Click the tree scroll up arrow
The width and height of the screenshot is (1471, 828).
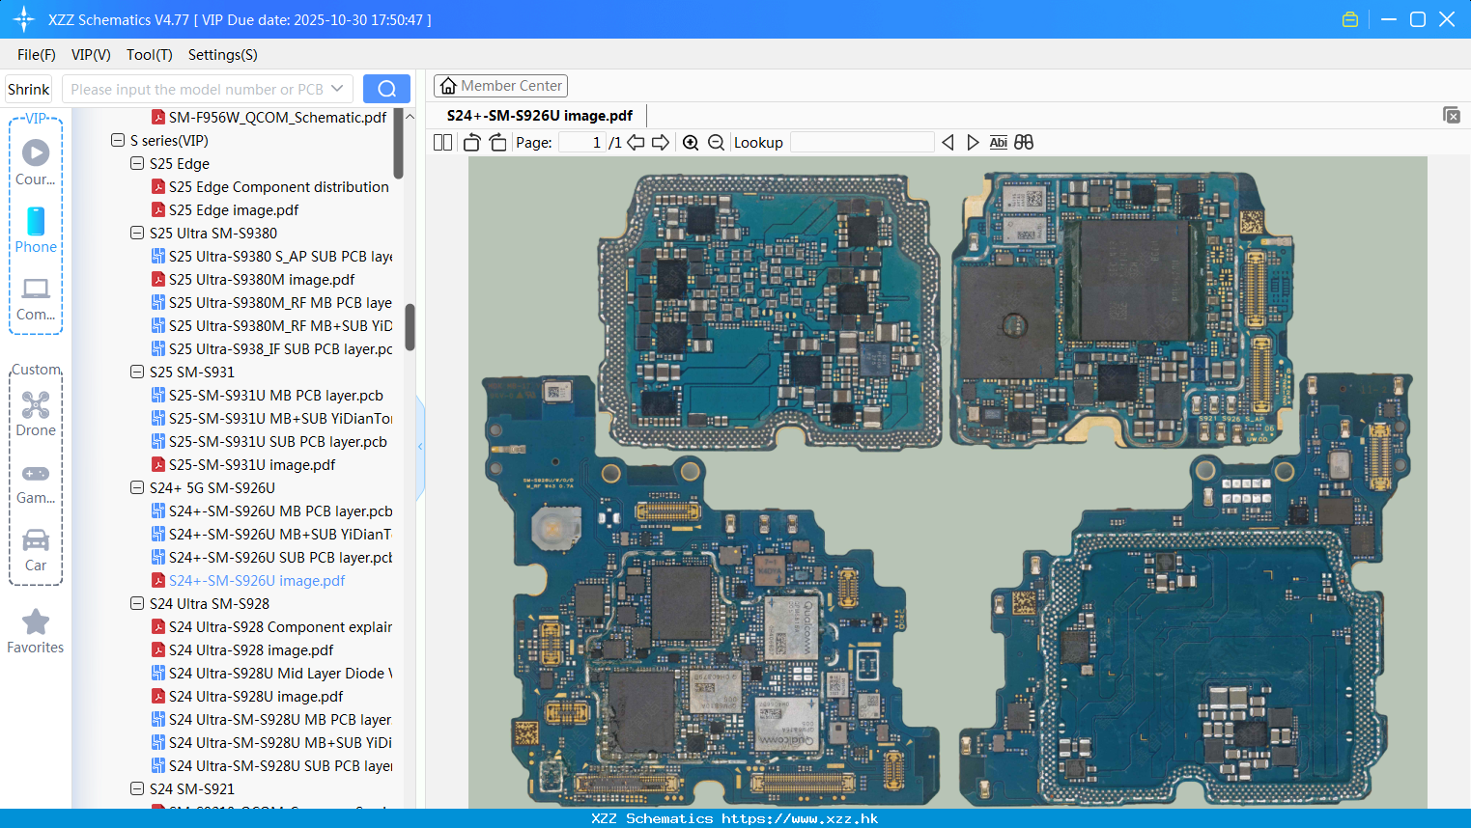coord(410,117)
